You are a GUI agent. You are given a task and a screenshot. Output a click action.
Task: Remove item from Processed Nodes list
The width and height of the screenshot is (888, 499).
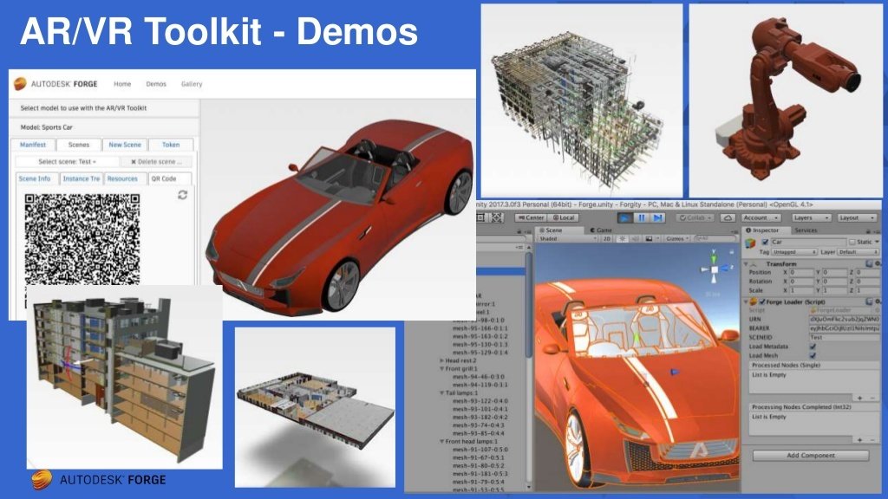coord(872,399)
